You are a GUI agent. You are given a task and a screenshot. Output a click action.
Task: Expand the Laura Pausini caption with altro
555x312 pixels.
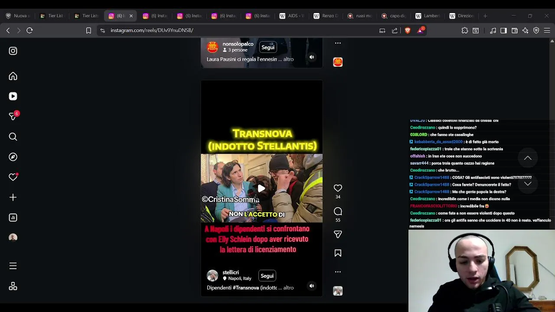coord(288,59)
